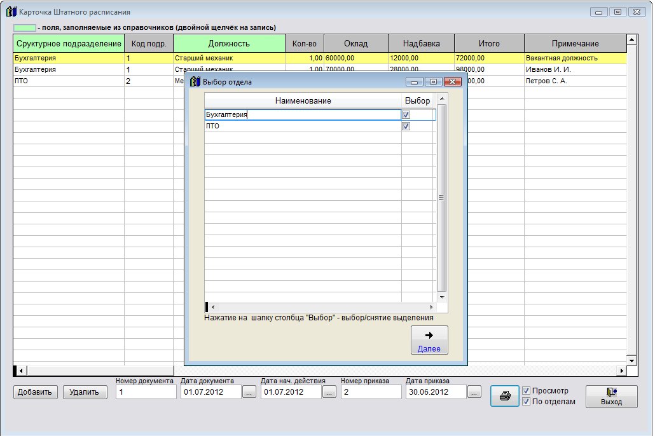Viewport: 655px width, 436px height.
Task: Click the 12000,00 allowance cell
Action: point(421,58)
